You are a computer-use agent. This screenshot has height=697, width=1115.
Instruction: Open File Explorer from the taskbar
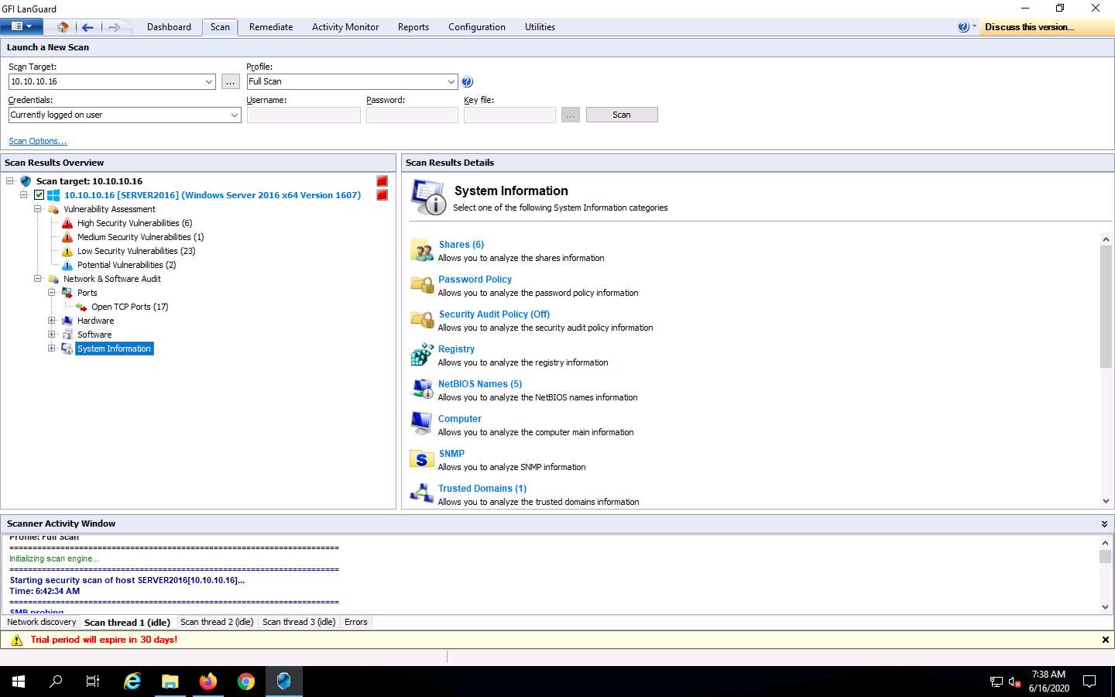tap(170, 682)
